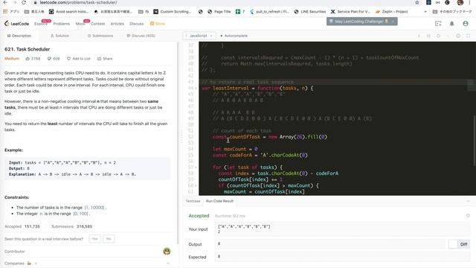
Task: Toggle fullscreen editor icon
Action: click(x=468, y=36)
